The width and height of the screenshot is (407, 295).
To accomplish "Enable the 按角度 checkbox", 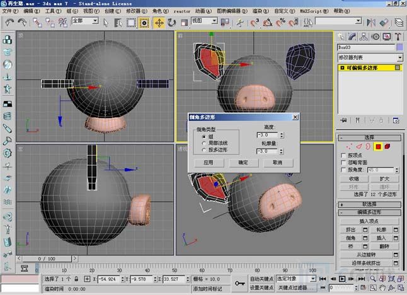I will tap(343, 170).
